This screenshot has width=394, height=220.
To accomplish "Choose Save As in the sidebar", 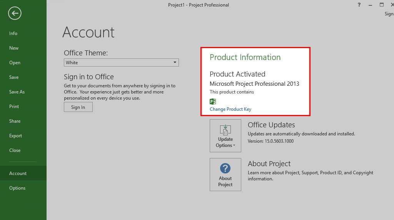I will pos(17,92).
